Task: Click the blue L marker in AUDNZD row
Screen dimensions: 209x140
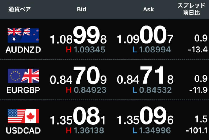Action: pyautogui.click(x=135, y=50)
